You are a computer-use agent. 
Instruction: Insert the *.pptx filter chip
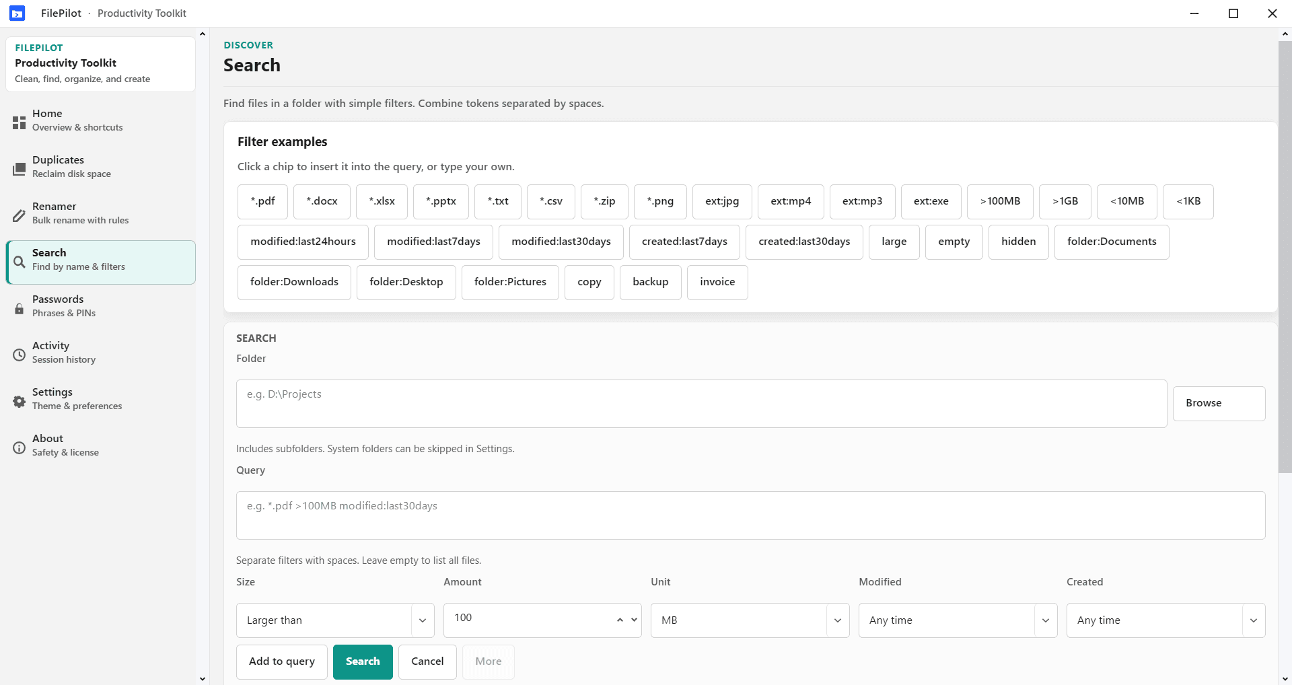(441, 201)
